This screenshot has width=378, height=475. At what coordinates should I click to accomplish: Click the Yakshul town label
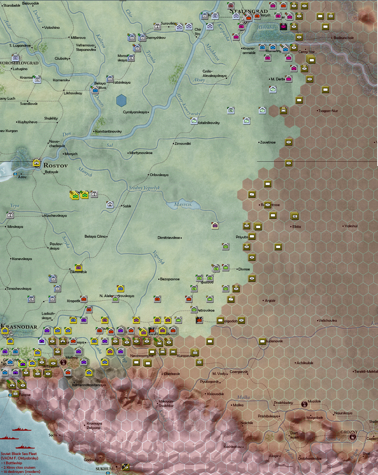pyautogui.click(x=351, y=226)
